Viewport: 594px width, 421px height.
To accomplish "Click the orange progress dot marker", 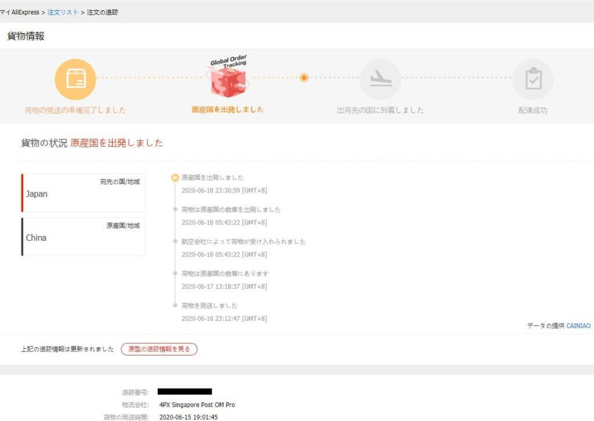I will 304,78.
